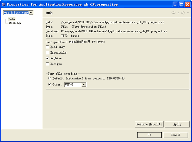Open the UTF-8 encoding dropdown arrow
This screenshot has width=192, height=142.
pos(84,85)
